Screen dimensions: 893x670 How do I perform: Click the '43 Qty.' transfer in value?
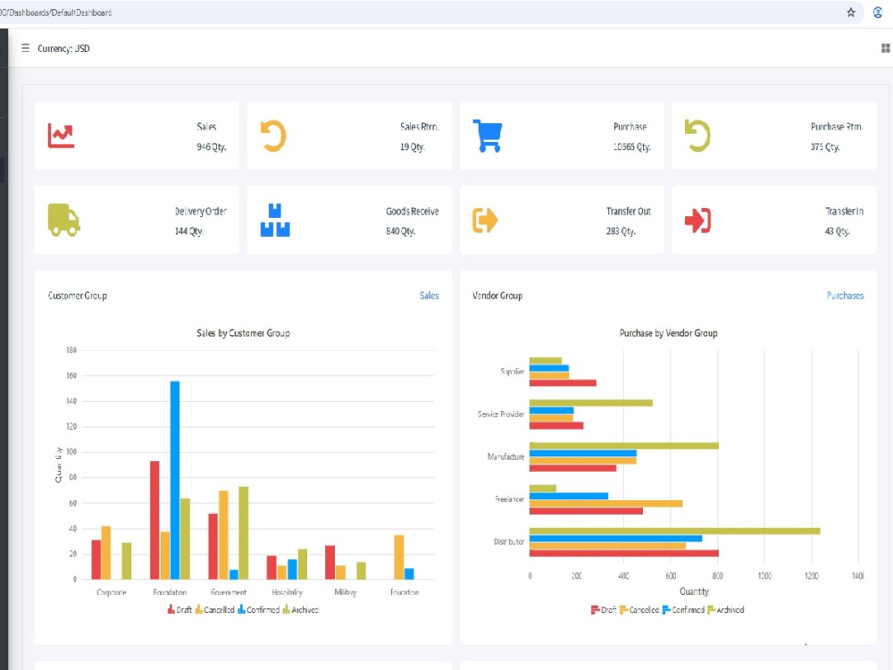tap(838, 230)
